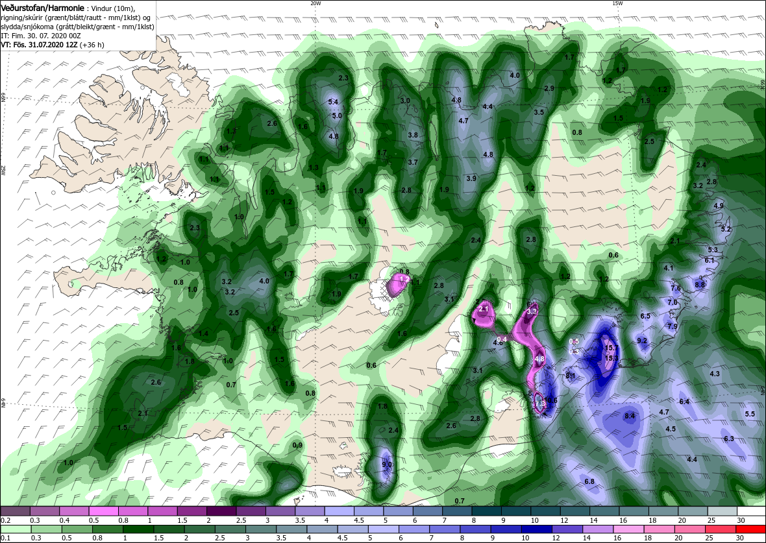Select the 5.5 value at the right edge

pos(750,414)
